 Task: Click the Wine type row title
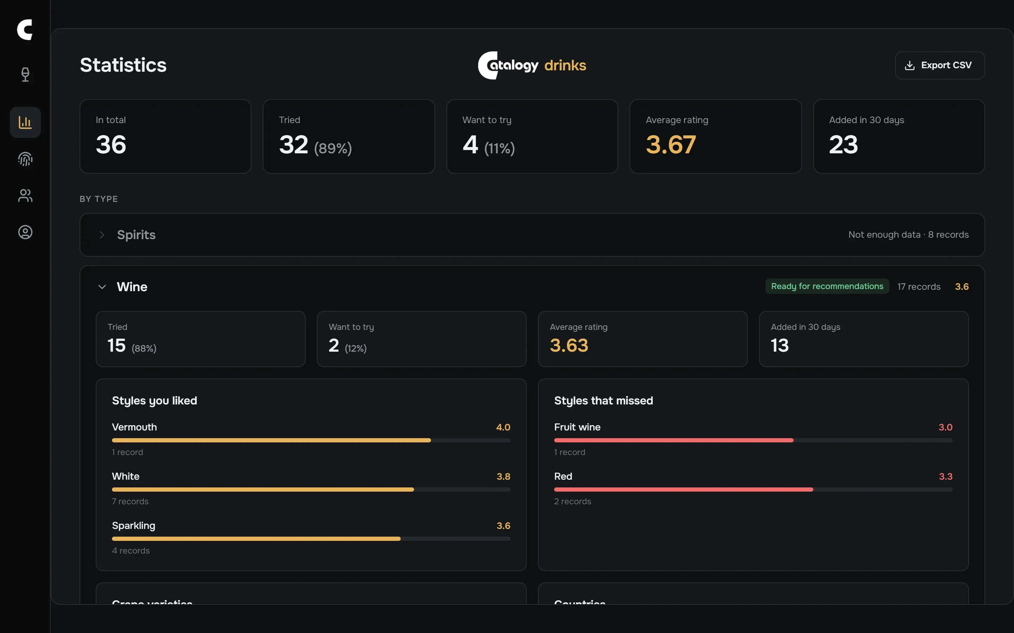pos(132,287)
